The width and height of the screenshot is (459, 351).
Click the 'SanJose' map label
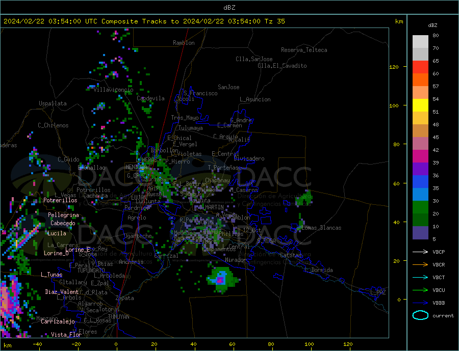coord(228,87)
